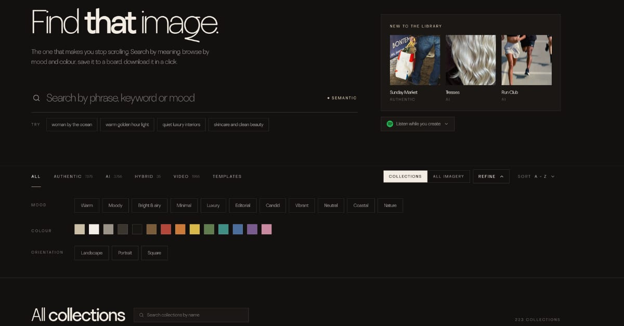This screenshot has width=624, height=326.
Task: Toggle the Semantic search mode
Action: (x=342, y=98)
